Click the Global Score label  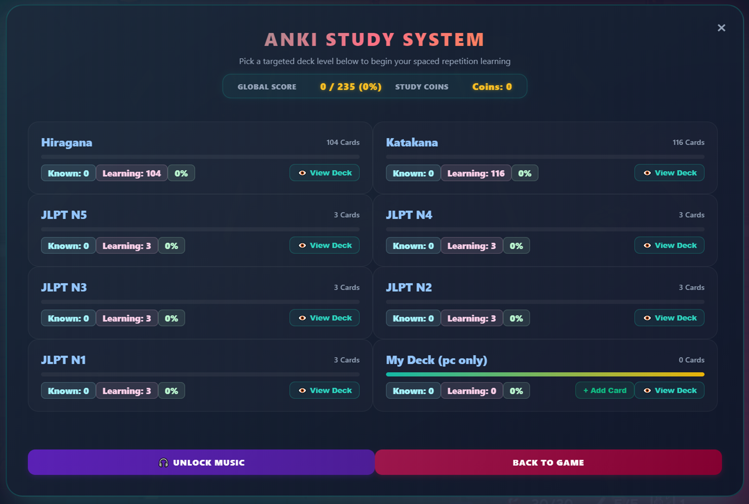click(267, 87)
